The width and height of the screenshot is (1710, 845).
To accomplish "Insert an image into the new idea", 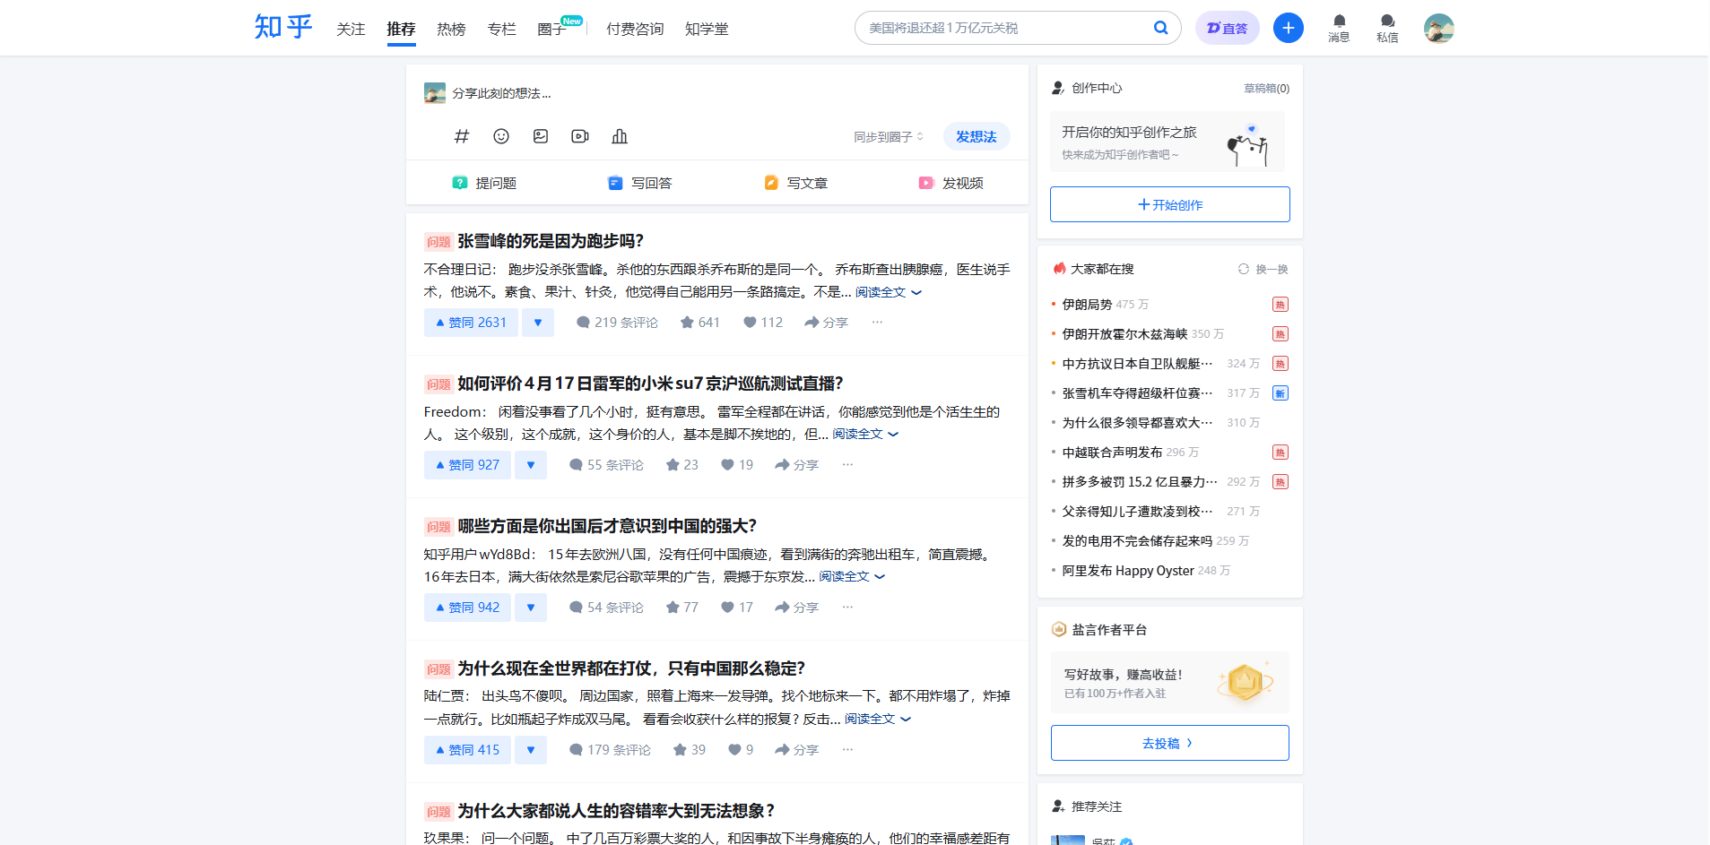I will (x=541, y=136).
